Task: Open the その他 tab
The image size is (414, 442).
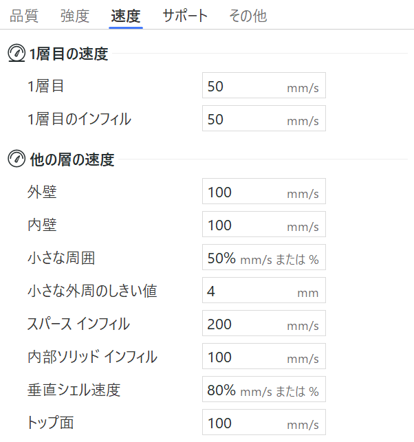Action: pyautogui.click(x=248, y=16)
